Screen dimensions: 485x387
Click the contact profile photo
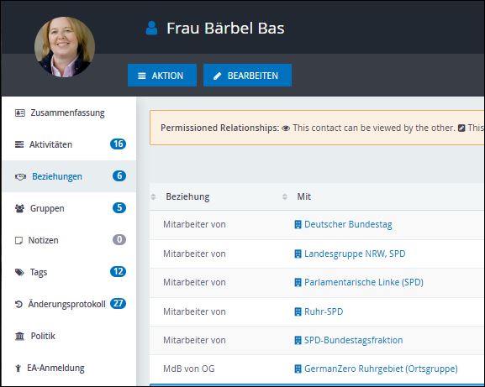65,47
